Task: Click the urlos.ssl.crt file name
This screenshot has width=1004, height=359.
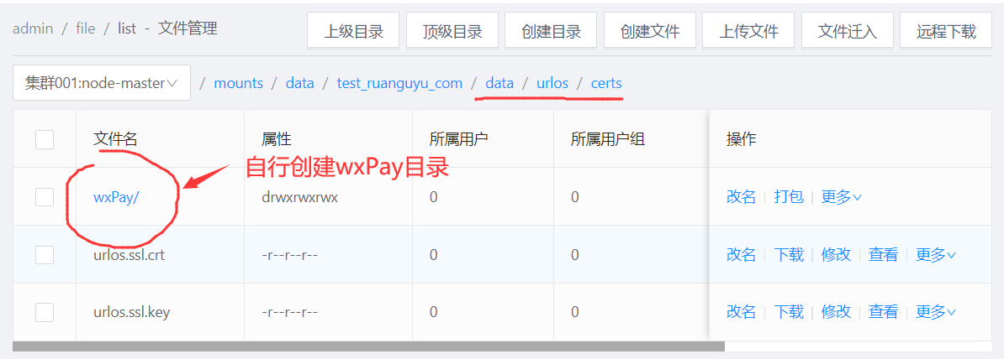Action: (x=131, y=255)
